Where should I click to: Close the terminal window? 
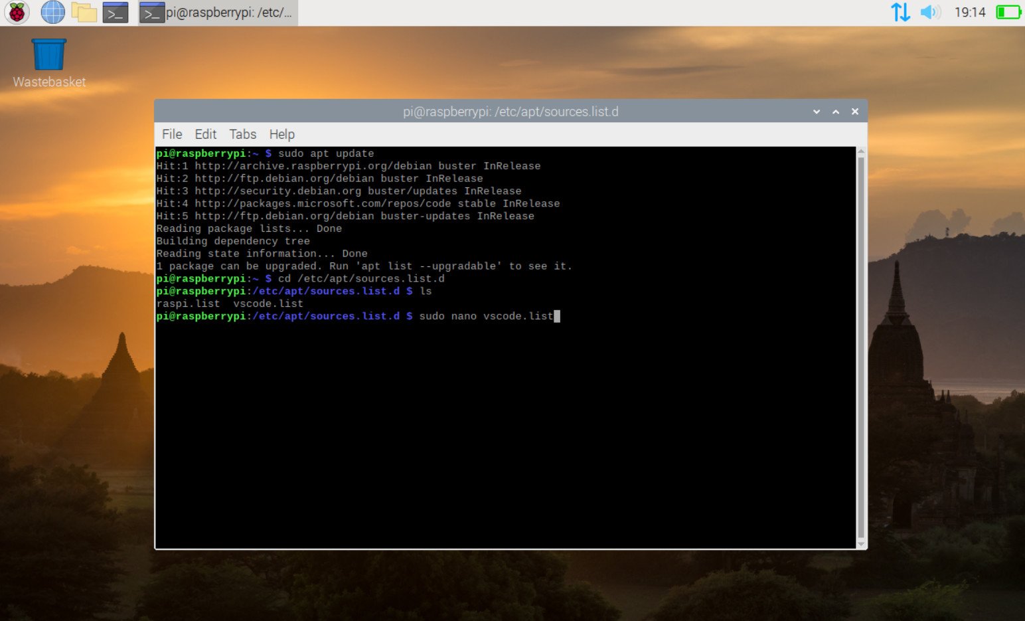855,112
